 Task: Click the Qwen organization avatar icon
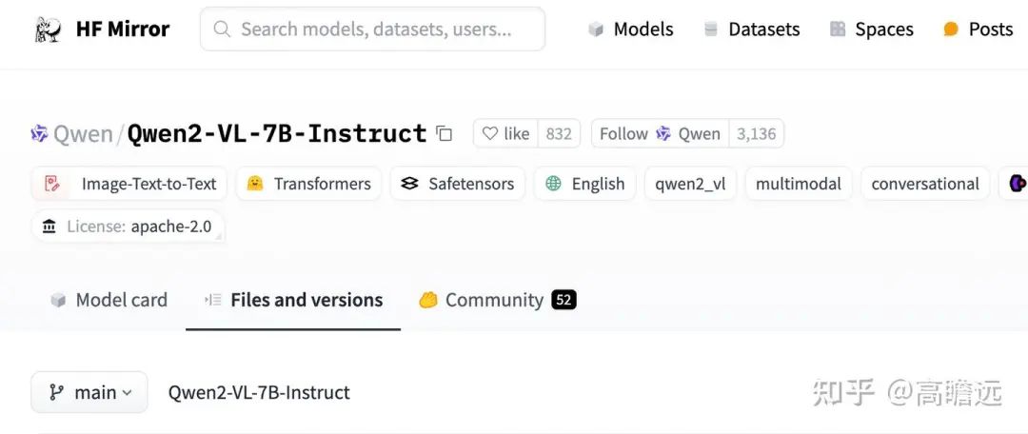[x=39, y=134]
